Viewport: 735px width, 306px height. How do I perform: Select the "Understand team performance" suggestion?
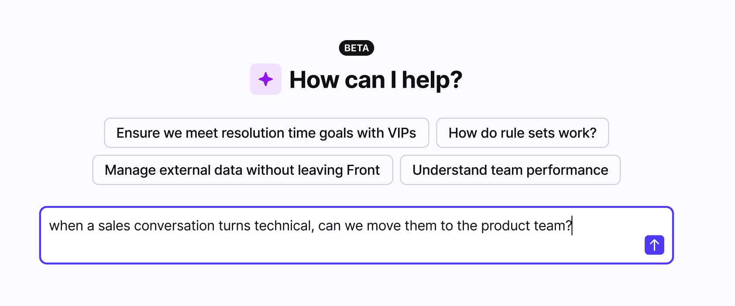(x=510, y=170)
